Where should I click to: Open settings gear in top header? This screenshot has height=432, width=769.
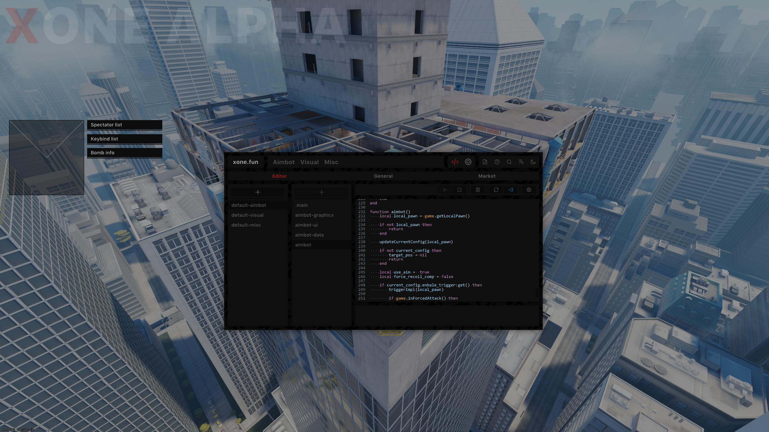click(x=468, y=162)
